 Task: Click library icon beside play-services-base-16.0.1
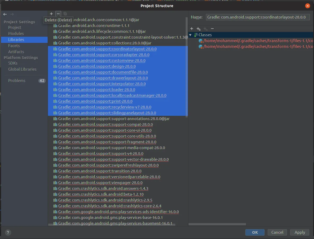point(55,217)
